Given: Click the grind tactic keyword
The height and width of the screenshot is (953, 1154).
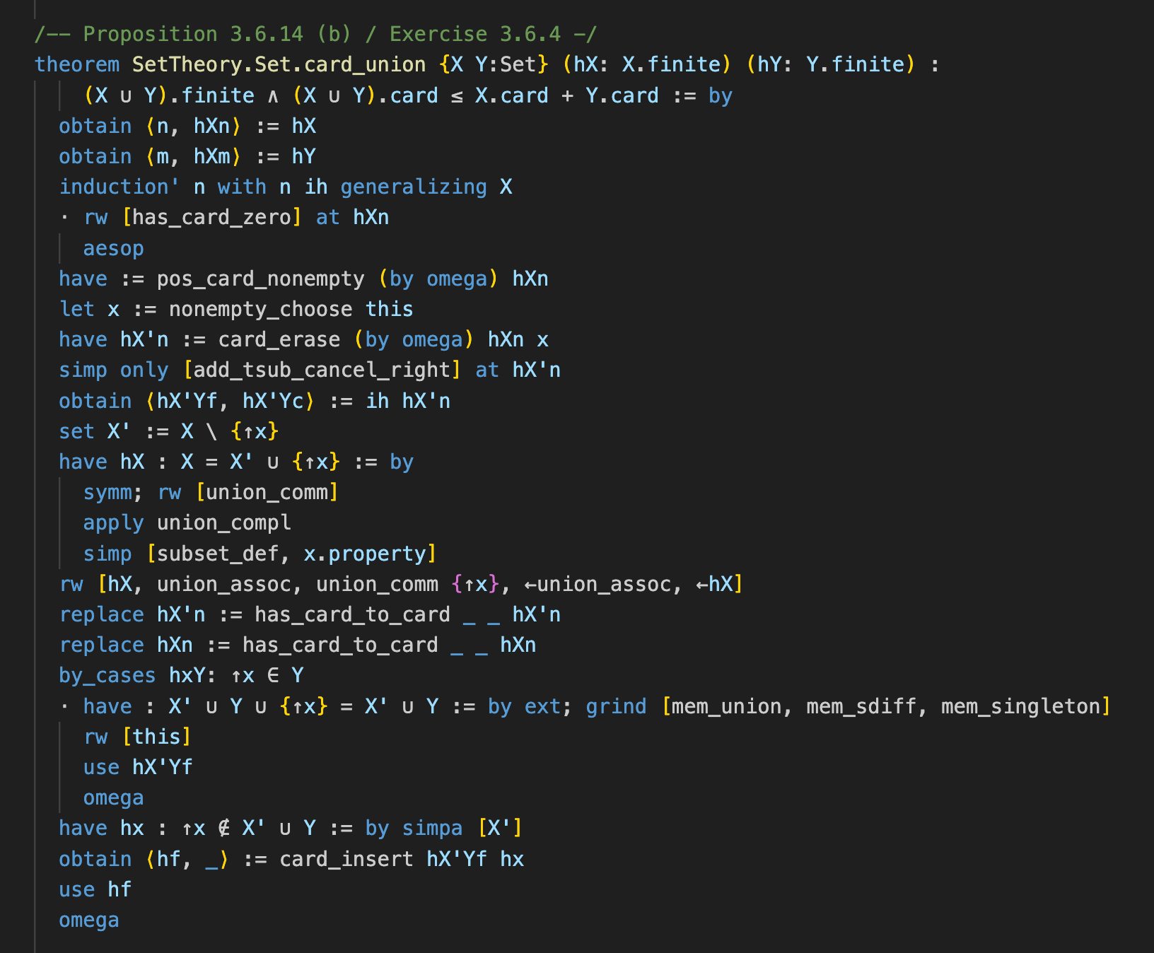Looking at the screenshot, I should (x=615, y=706).
